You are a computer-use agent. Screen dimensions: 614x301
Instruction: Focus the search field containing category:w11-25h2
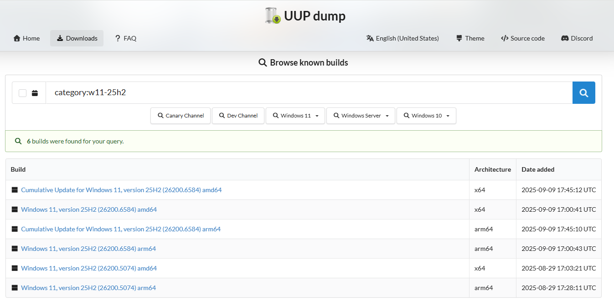(309, 93)
